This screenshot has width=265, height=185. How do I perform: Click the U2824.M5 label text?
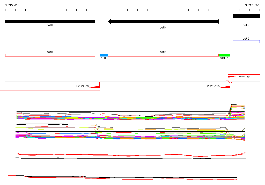tap(83, 86)
